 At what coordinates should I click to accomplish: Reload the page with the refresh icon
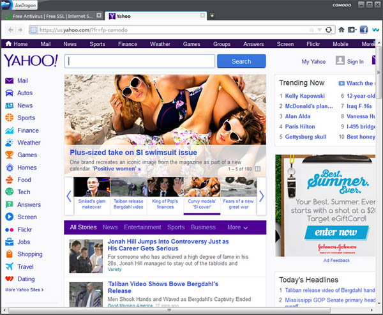coord(329,30)
